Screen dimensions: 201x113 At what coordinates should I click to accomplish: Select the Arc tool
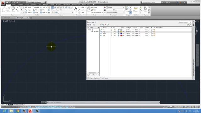18,9
